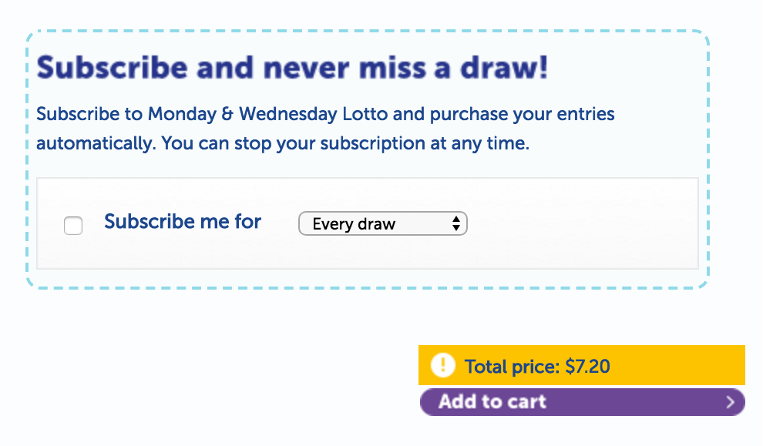Click the up-down arrows on the draw selector
The height and width of the screenshot is (446, 763).
[456, 224]
